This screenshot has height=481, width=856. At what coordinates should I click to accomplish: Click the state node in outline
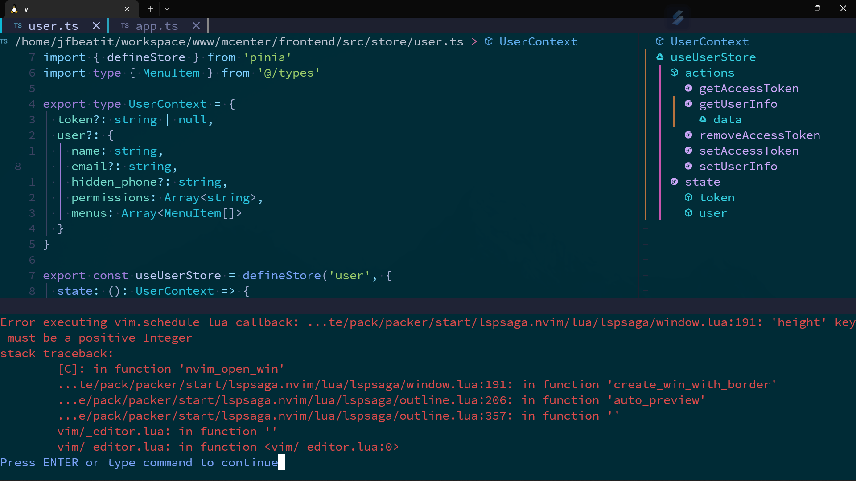click(x=702, y=182)
